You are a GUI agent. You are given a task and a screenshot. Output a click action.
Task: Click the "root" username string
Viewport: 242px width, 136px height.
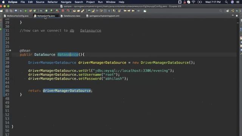[109, 74]
